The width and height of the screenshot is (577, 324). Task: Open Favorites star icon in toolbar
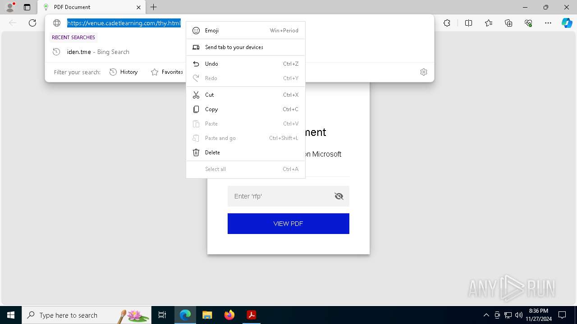pos(489,23)
